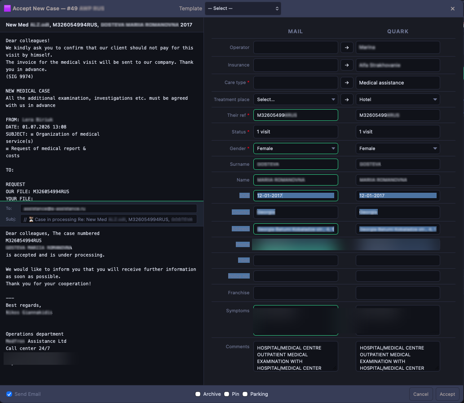
Task: Enable the Pin checkbox
Action: [x=227, y=394]
